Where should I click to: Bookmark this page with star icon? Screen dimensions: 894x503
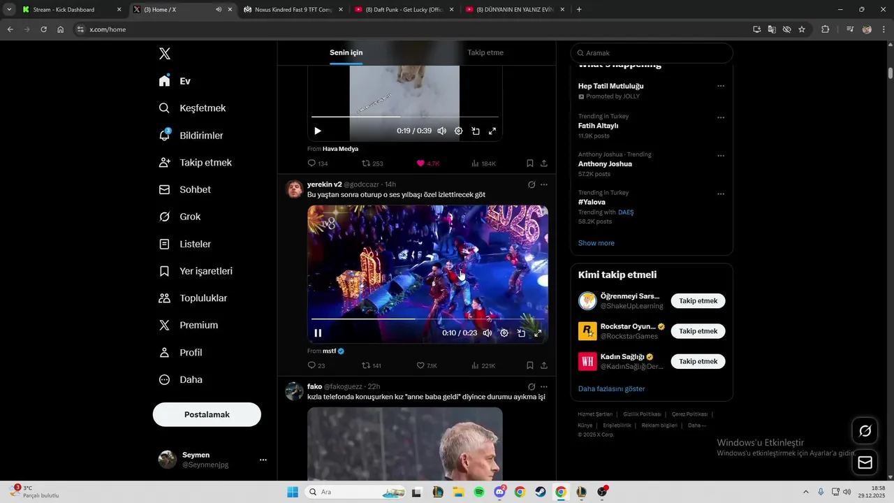point(802,29)
